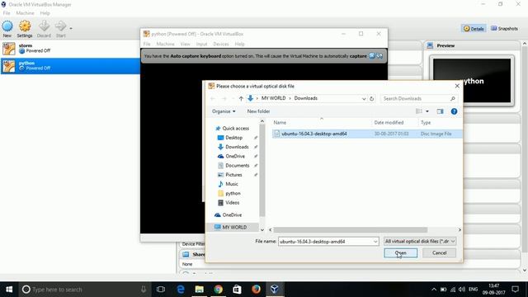Switch to Details view
This screenshot has height=297, width=528.
[474, 29]
